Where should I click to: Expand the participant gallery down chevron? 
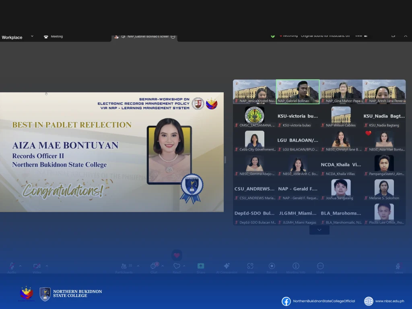point(319,230)
